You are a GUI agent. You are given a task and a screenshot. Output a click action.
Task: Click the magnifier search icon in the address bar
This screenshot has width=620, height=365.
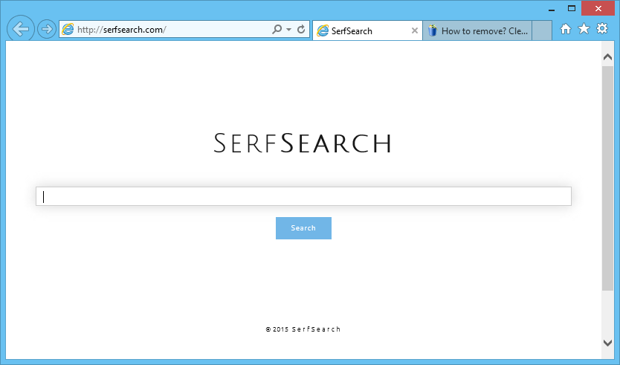[277, 29]
